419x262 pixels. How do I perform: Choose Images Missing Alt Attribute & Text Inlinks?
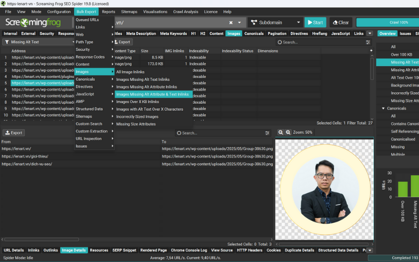point(152,94)
